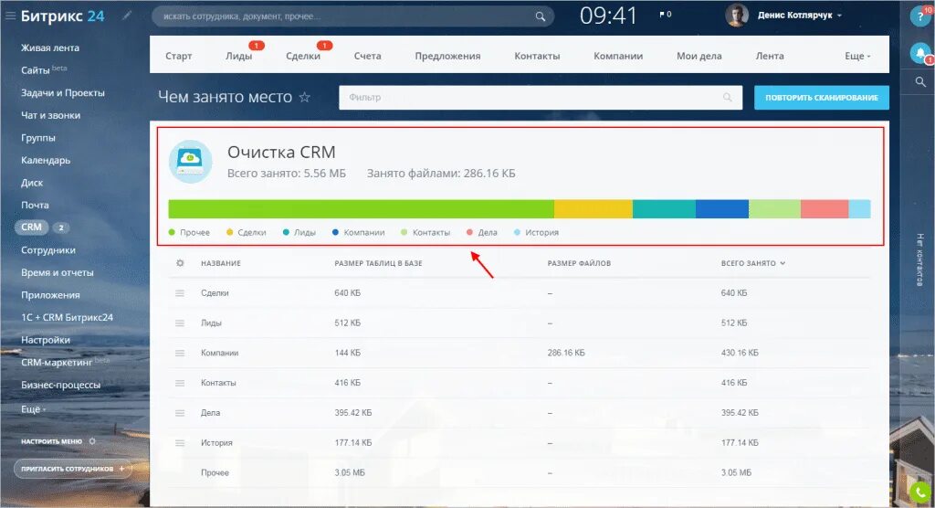Expand the Еще dropdown in CRM tabs
This screenshot has height=508, width=935.
click(857, 56)
